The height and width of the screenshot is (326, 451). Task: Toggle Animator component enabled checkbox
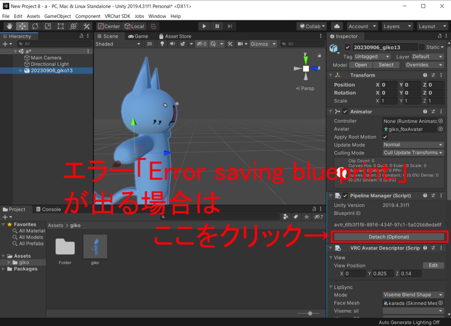345,111
